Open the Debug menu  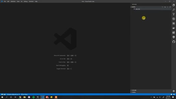(x=26, y=1)
